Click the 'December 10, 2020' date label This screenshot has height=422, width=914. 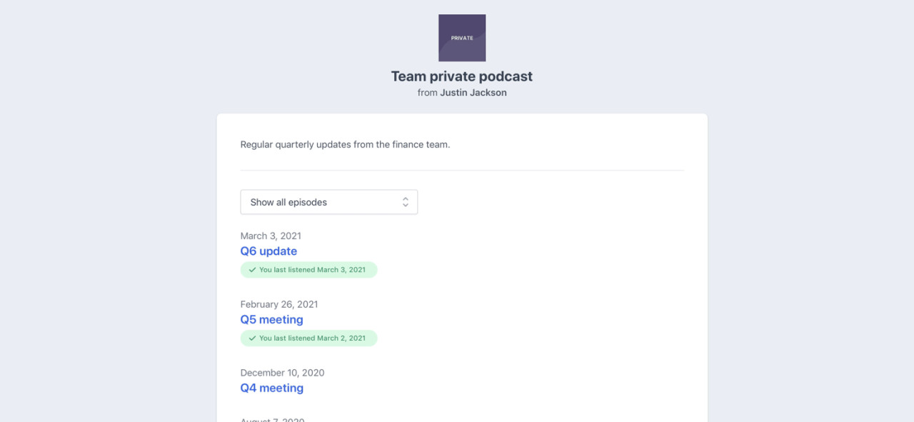(281, 373)
